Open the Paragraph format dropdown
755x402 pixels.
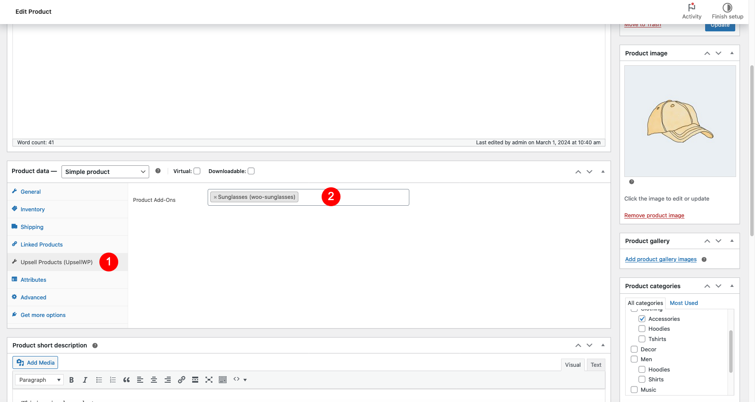39,380
